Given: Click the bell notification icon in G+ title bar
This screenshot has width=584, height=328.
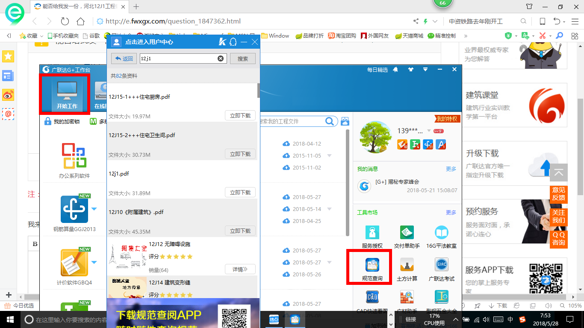Looking at the screenshot, I should (395, 69).
